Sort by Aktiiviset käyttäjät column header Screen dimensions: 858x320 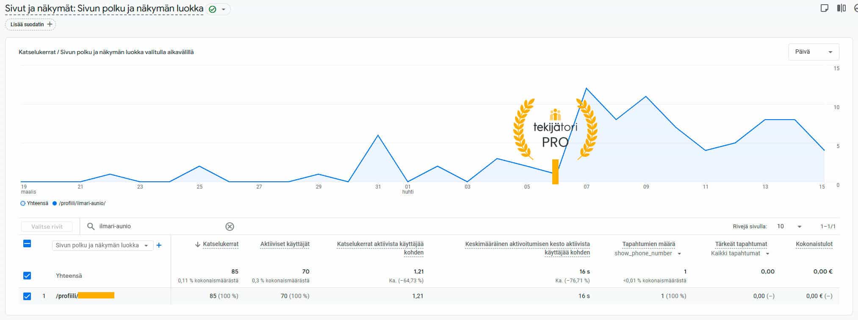pos(285,244)
